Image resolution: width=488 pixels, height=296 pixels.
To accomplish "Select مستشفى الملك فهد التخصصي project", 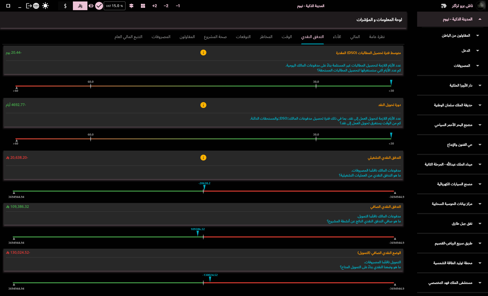I will [x=450, y=283].
